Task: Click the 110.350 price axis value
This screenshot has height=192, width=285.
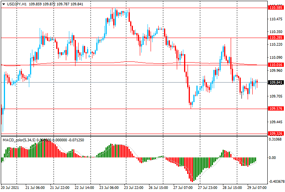Action: click(276, 32)
